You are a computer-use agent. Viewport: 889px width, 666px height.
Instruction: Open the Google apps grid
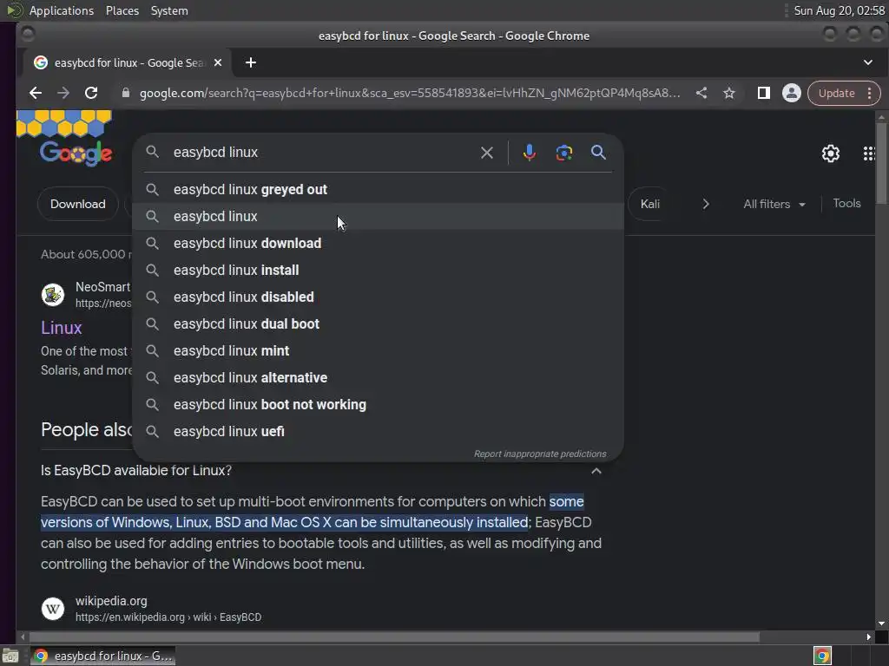click(868, 153)
